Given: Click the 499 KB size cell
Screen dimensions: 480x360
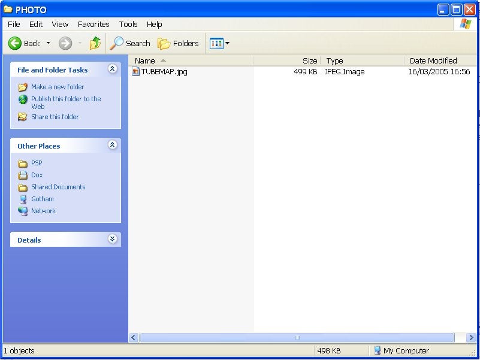Looking at the screenshot, I should point(305,72).
